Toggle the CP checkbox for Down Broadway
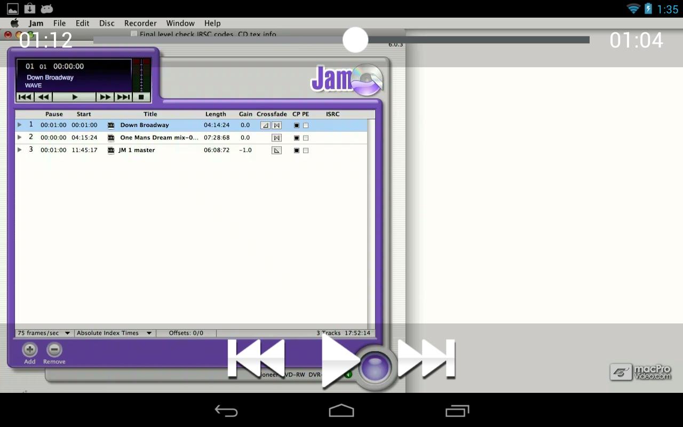Screen dimensions: 683x427 click(297, 125)
